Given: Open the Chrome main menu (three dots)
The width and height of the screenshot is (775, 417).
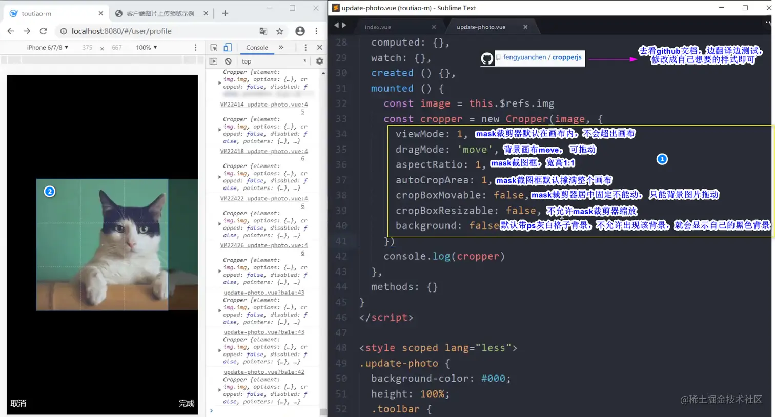Looking at the screenshot, I should [316, 31].
